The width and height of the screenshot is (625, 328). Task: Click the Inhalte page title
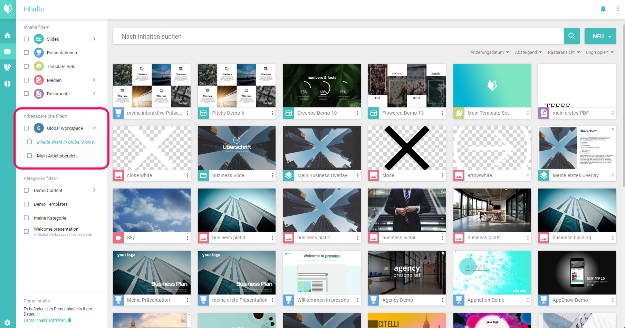point(33,9)
